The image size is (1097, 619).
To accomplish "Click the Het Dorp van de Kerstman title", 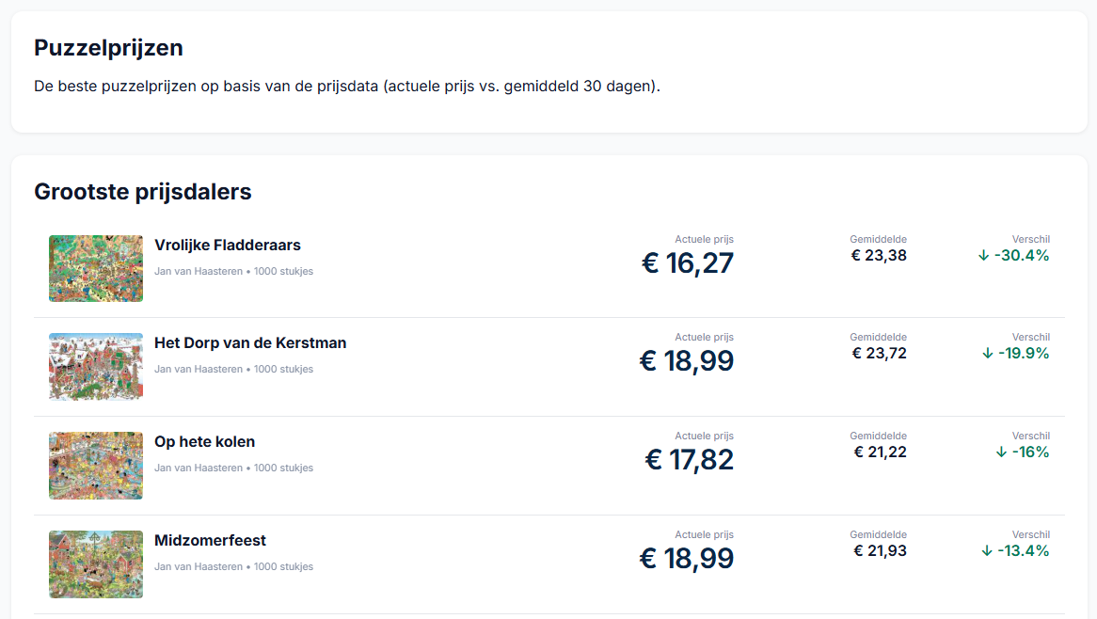I will pyautogui.click(x=250, y=343).
